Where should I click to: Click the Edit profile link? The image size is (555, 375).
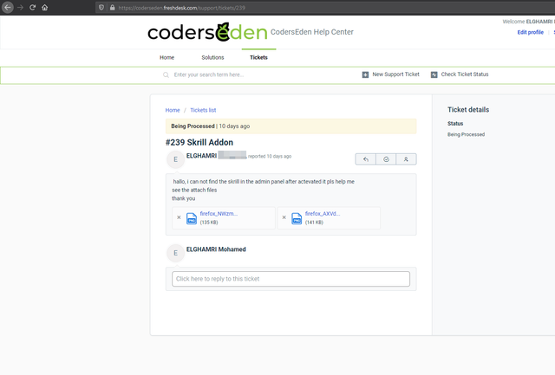530,32
